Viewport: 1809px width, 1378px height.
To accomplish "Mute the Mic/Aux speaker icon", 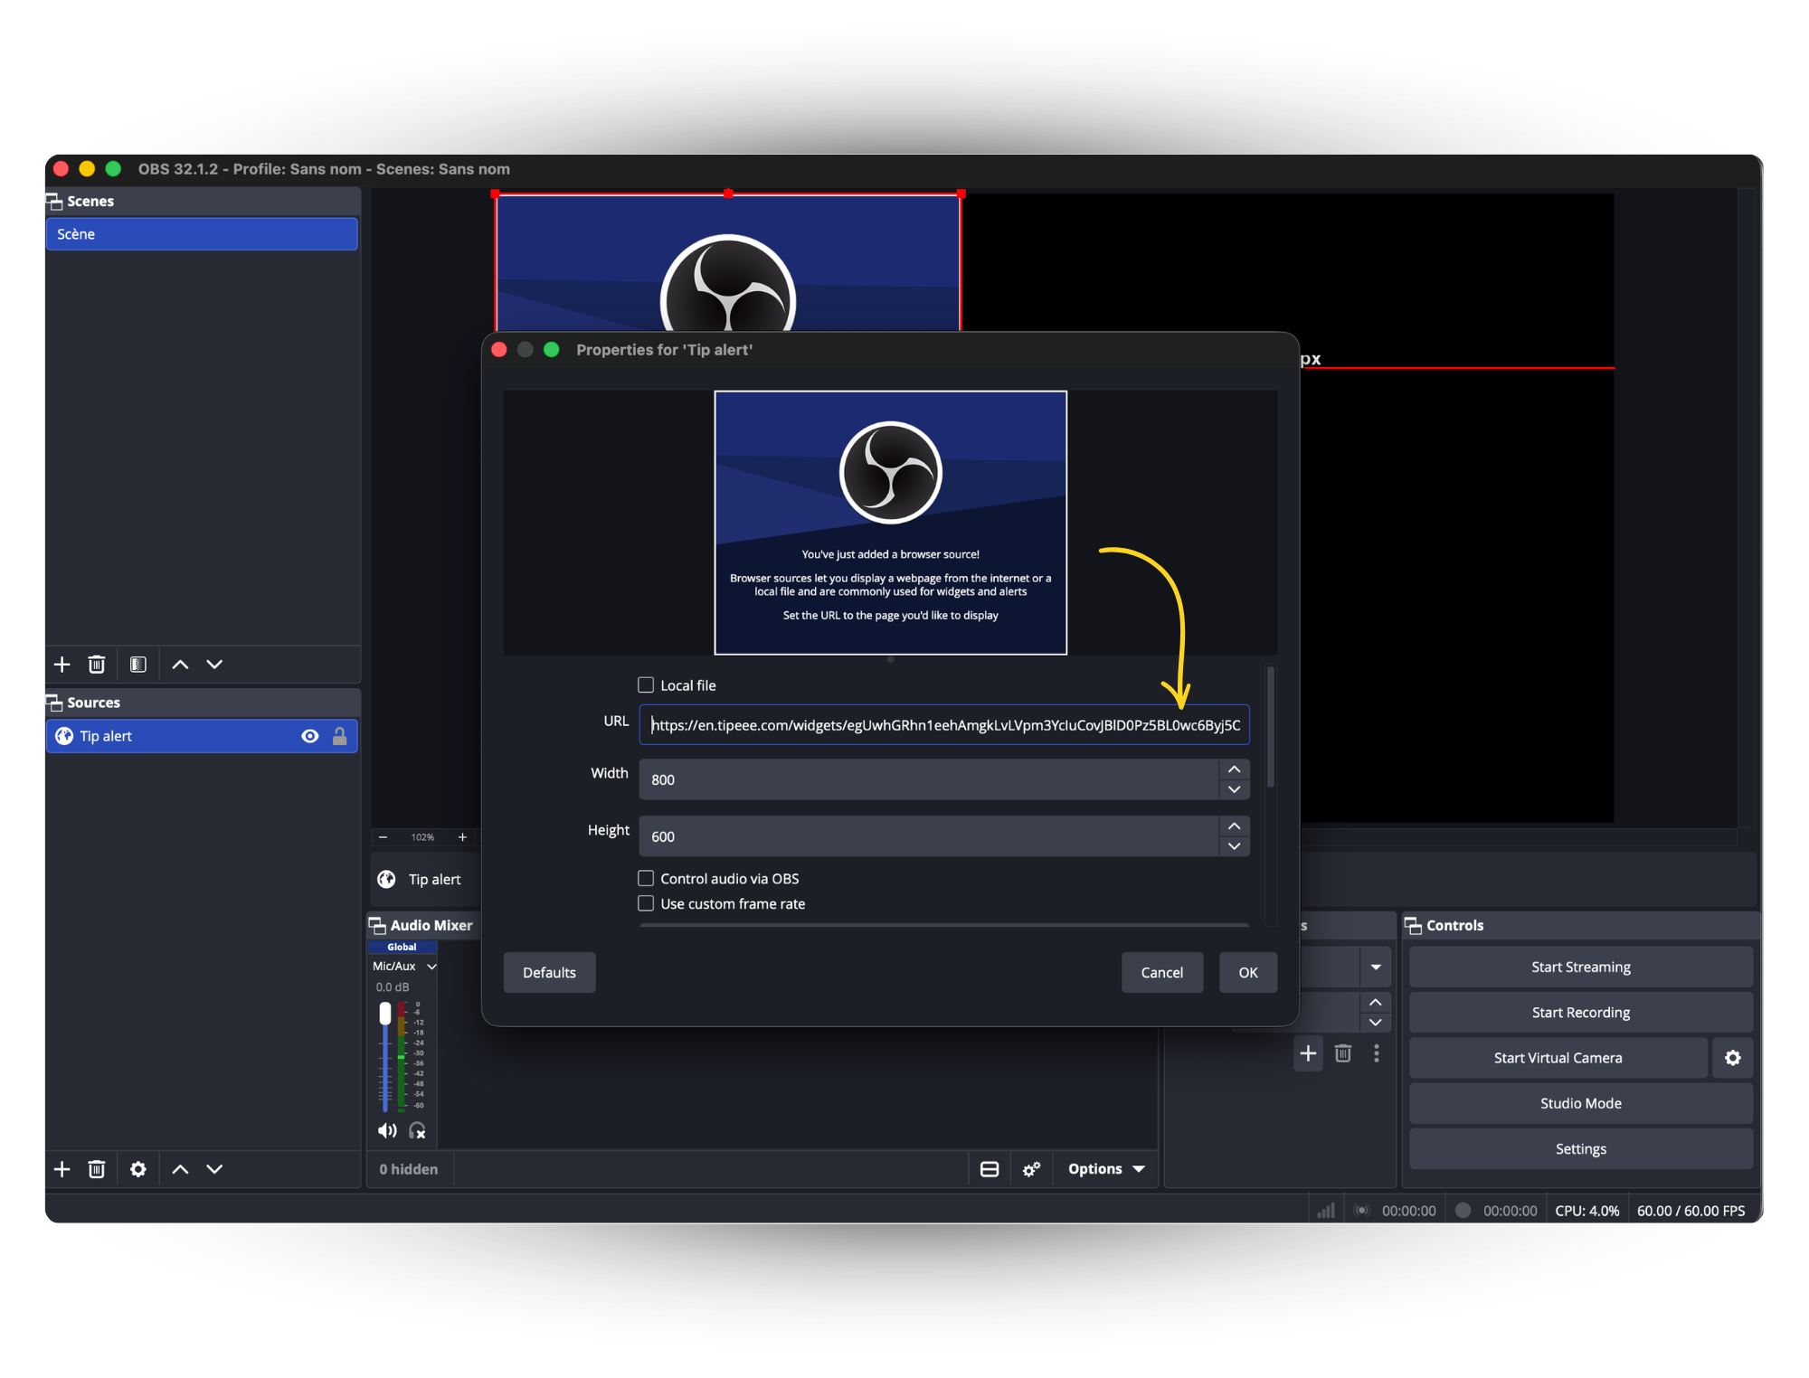I will coord(387,1130).
